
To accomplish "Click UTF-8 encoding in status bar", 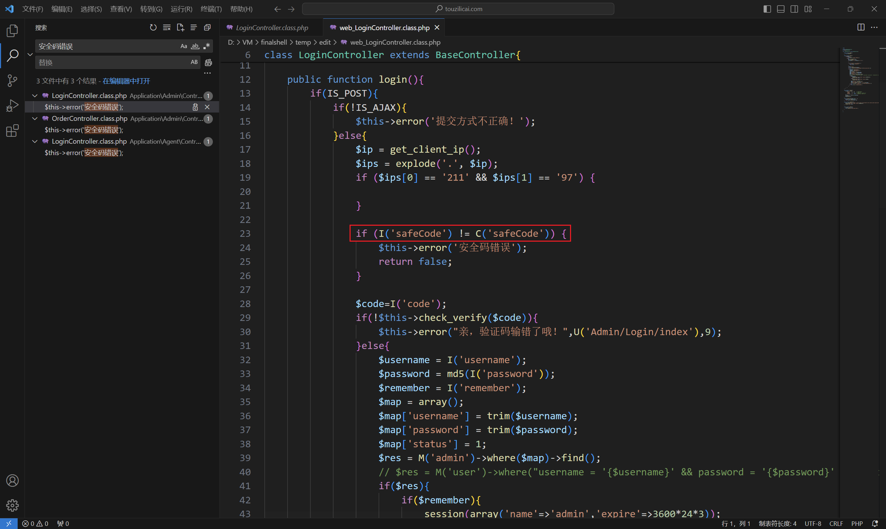I will tap(813, 523).
